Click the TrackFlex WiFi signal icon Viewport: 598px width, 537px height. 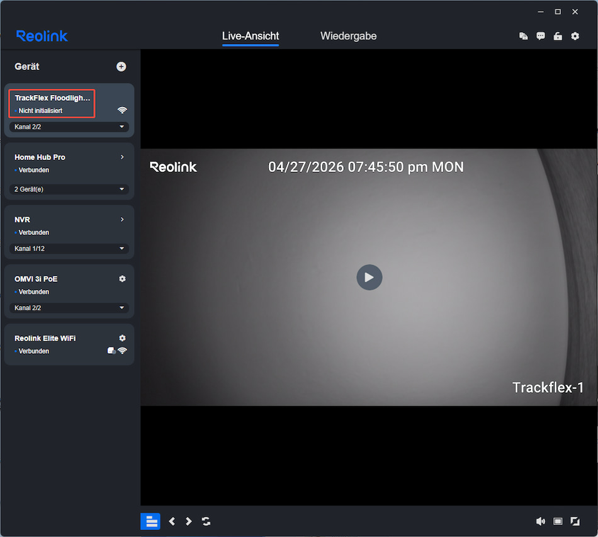pyautogui.click(x=122, y=110)
